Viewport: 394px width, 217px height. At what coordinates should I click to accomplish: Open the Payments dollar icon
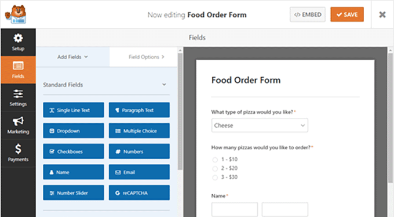click(18, 149)
